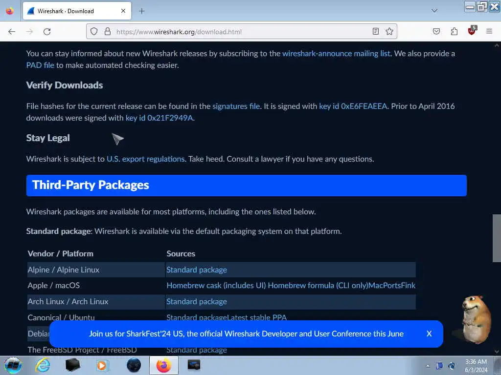Open Firefox View icon
Image resolution: width=501 pixels, height=375 pixels.
coord(10,11)
